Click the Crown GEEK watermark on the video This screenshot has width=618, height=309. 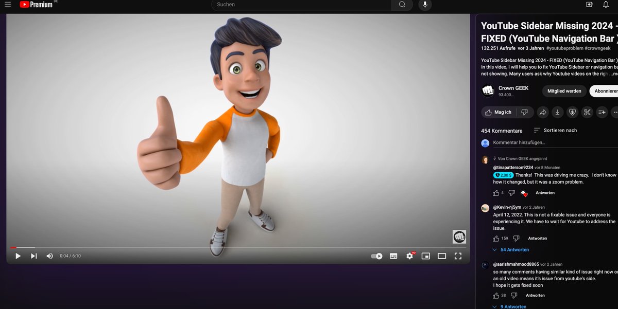(459, 237)
